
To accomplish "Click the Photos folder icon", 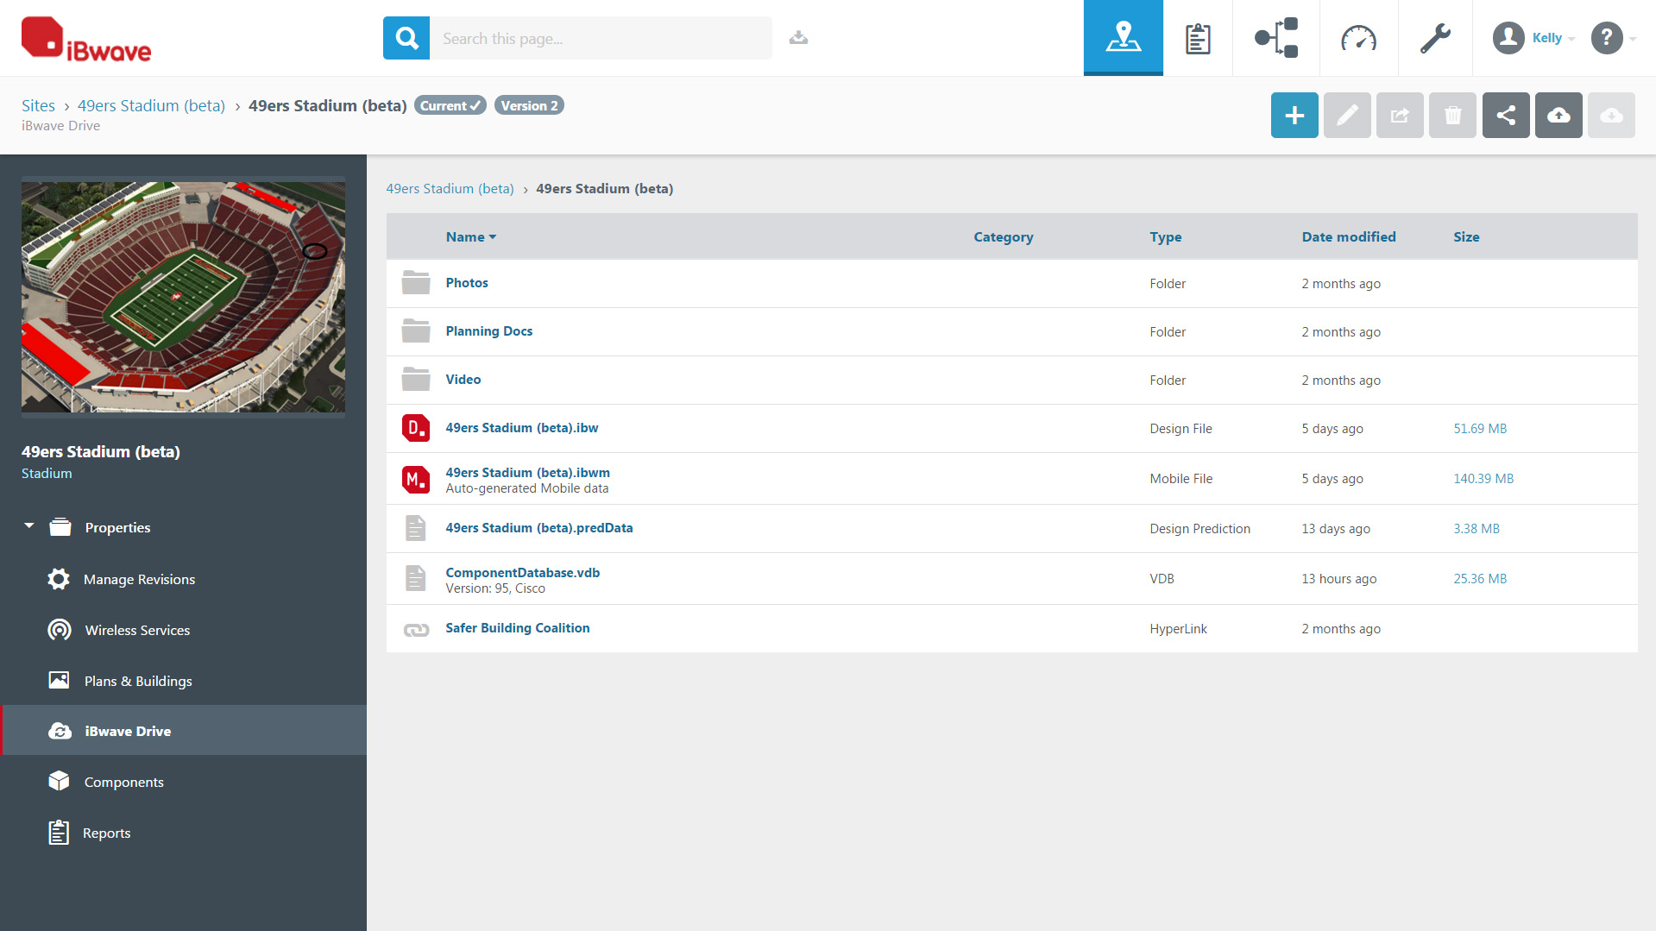I will [x=416, y=283].
